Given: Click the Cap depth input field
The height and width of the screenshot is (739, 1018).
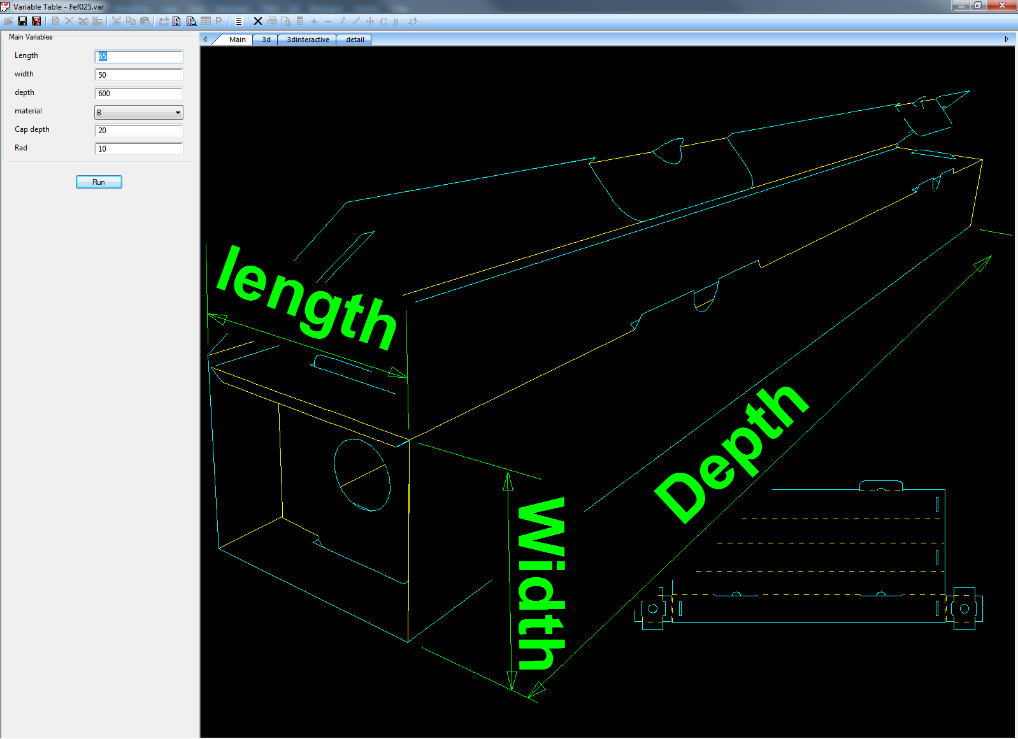Looking at the screenshot, I should click(139, 130).
